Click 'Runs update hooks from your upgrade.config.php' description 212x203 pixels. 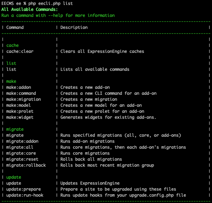[x=123, y=195]
